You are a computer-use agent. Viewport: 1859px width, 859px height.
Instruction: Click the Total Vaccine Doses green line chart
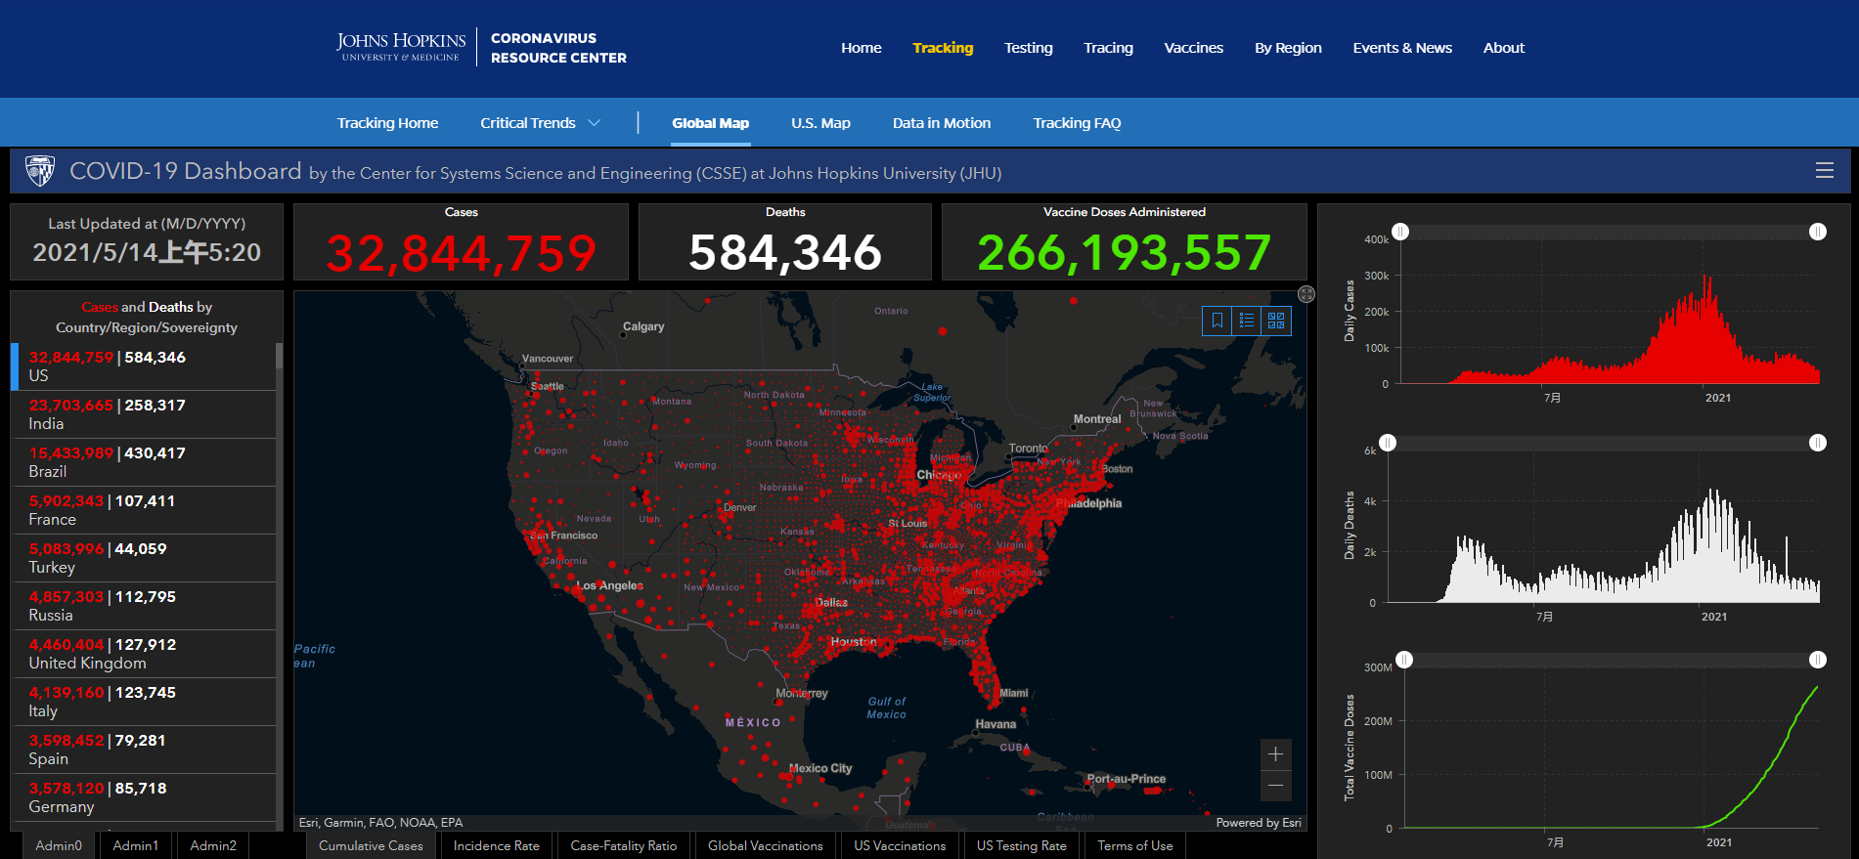(x=1612, y=757)
